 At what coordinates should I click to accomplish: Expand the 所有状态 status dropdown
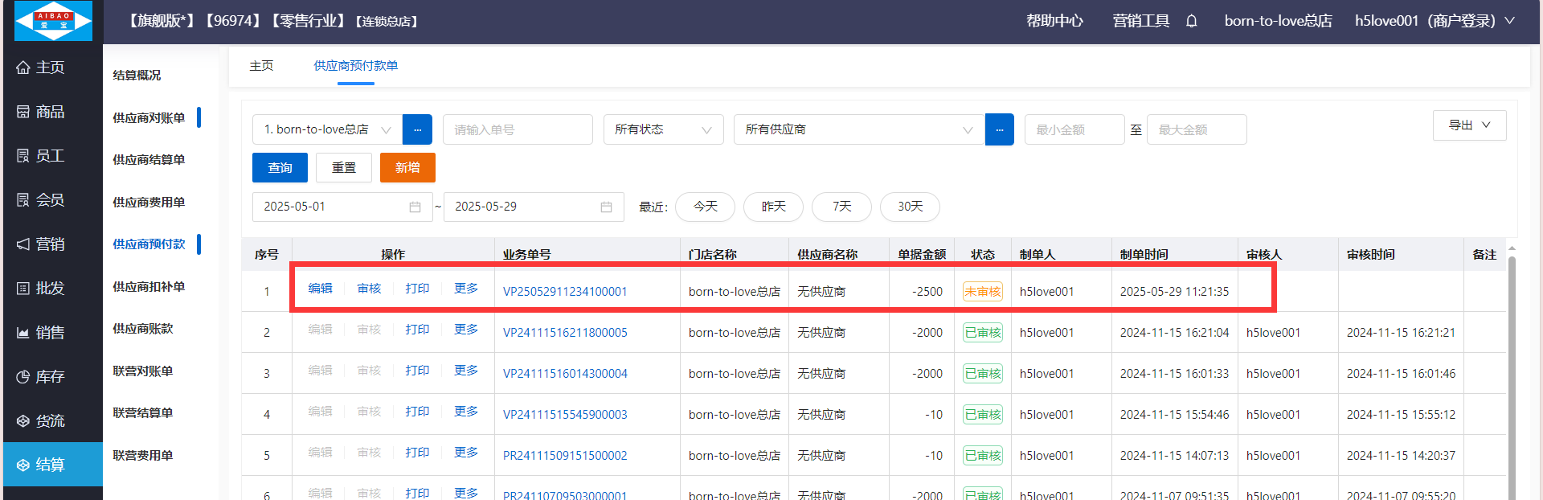point(663,129)
